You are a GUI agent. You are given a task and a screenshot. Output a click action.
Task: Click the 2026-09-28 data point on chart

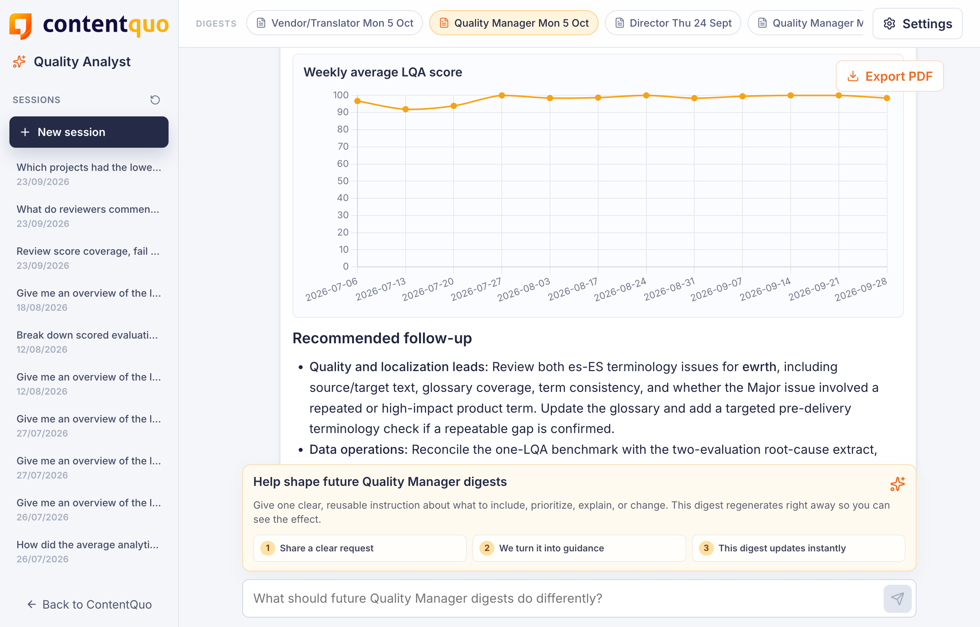click(887, 98)
